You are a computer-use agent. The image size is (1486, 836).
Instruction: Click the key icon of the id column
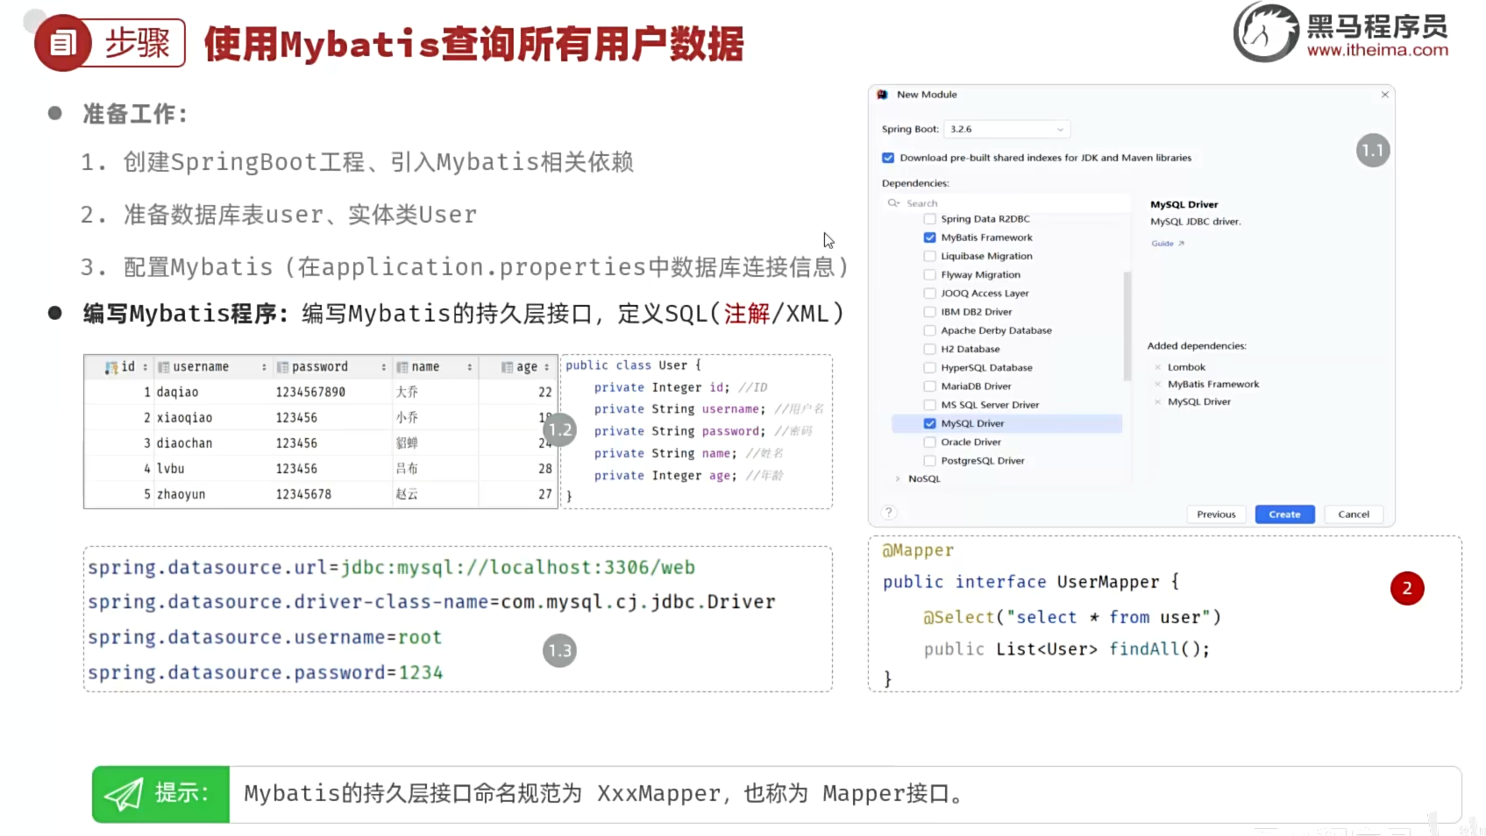coord(110,367)
